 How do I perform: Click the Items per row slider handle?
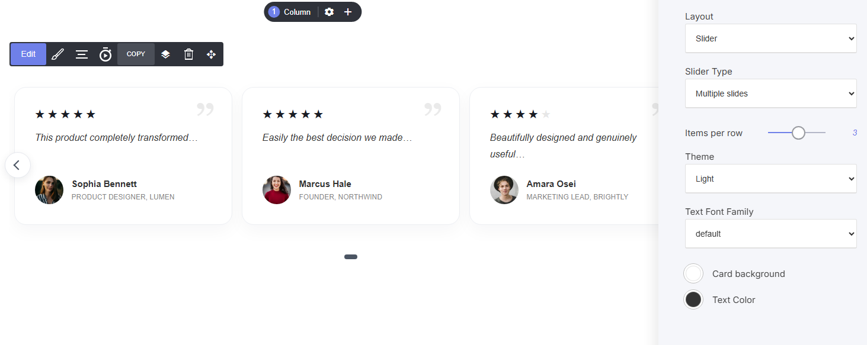(798, 133)
